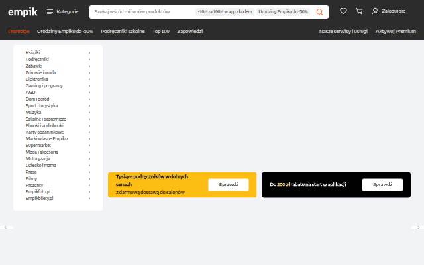Screen dimensions: 424x265
Task: Expand the Podręczniki submenu arrow
Action: pos(89,59)
